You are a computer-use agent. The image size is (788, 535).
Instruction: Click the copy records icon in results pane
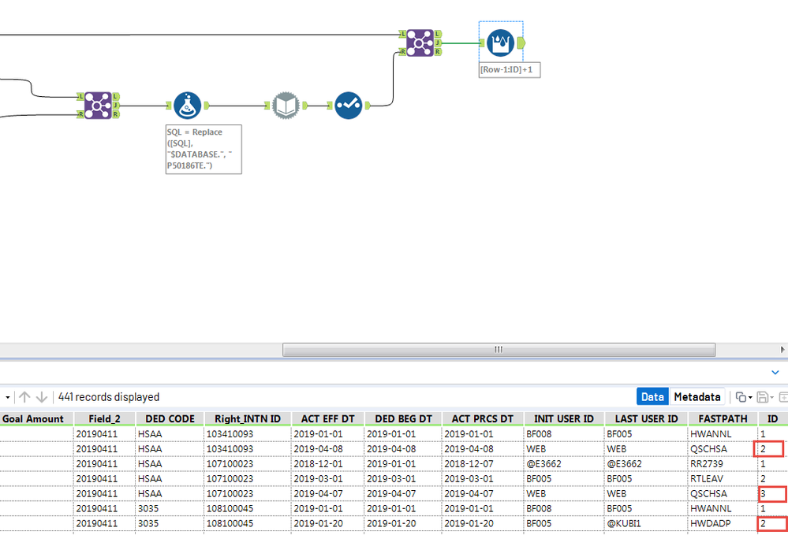click(x=741, y=397)
